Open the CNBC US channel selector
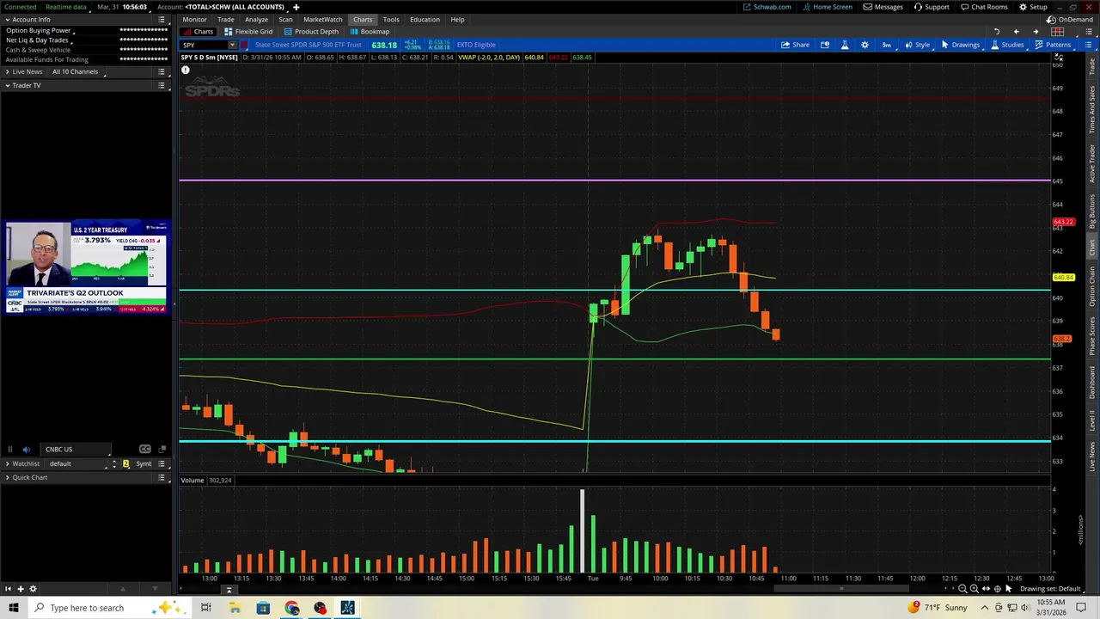Viewport: 1100px width, 619px height. click(x=76, y=449)
